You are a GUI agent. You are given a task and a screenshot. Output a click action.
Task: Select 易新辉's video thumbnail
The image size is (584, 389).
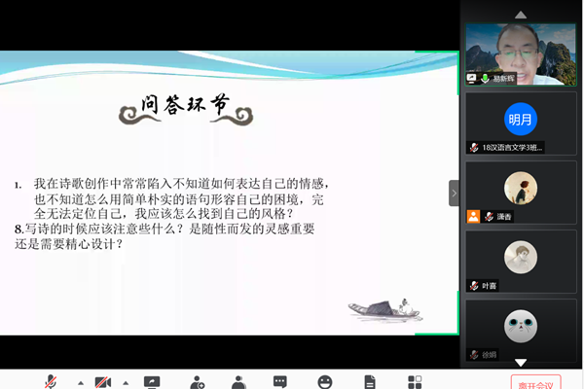pos(514,53)
